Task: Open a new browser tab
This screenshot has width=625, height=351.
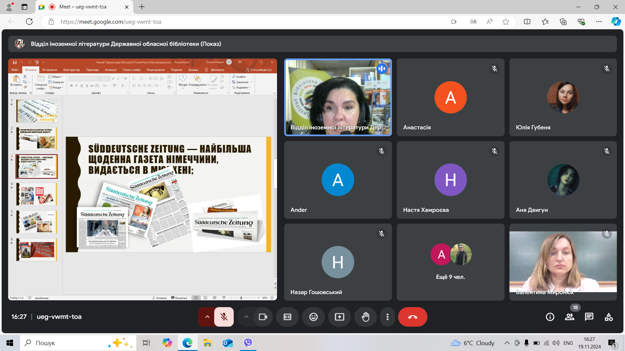Action: (x=142, y=7)
